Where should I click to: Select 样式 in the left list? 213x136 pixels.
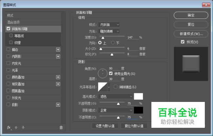[x=33, y=15]
